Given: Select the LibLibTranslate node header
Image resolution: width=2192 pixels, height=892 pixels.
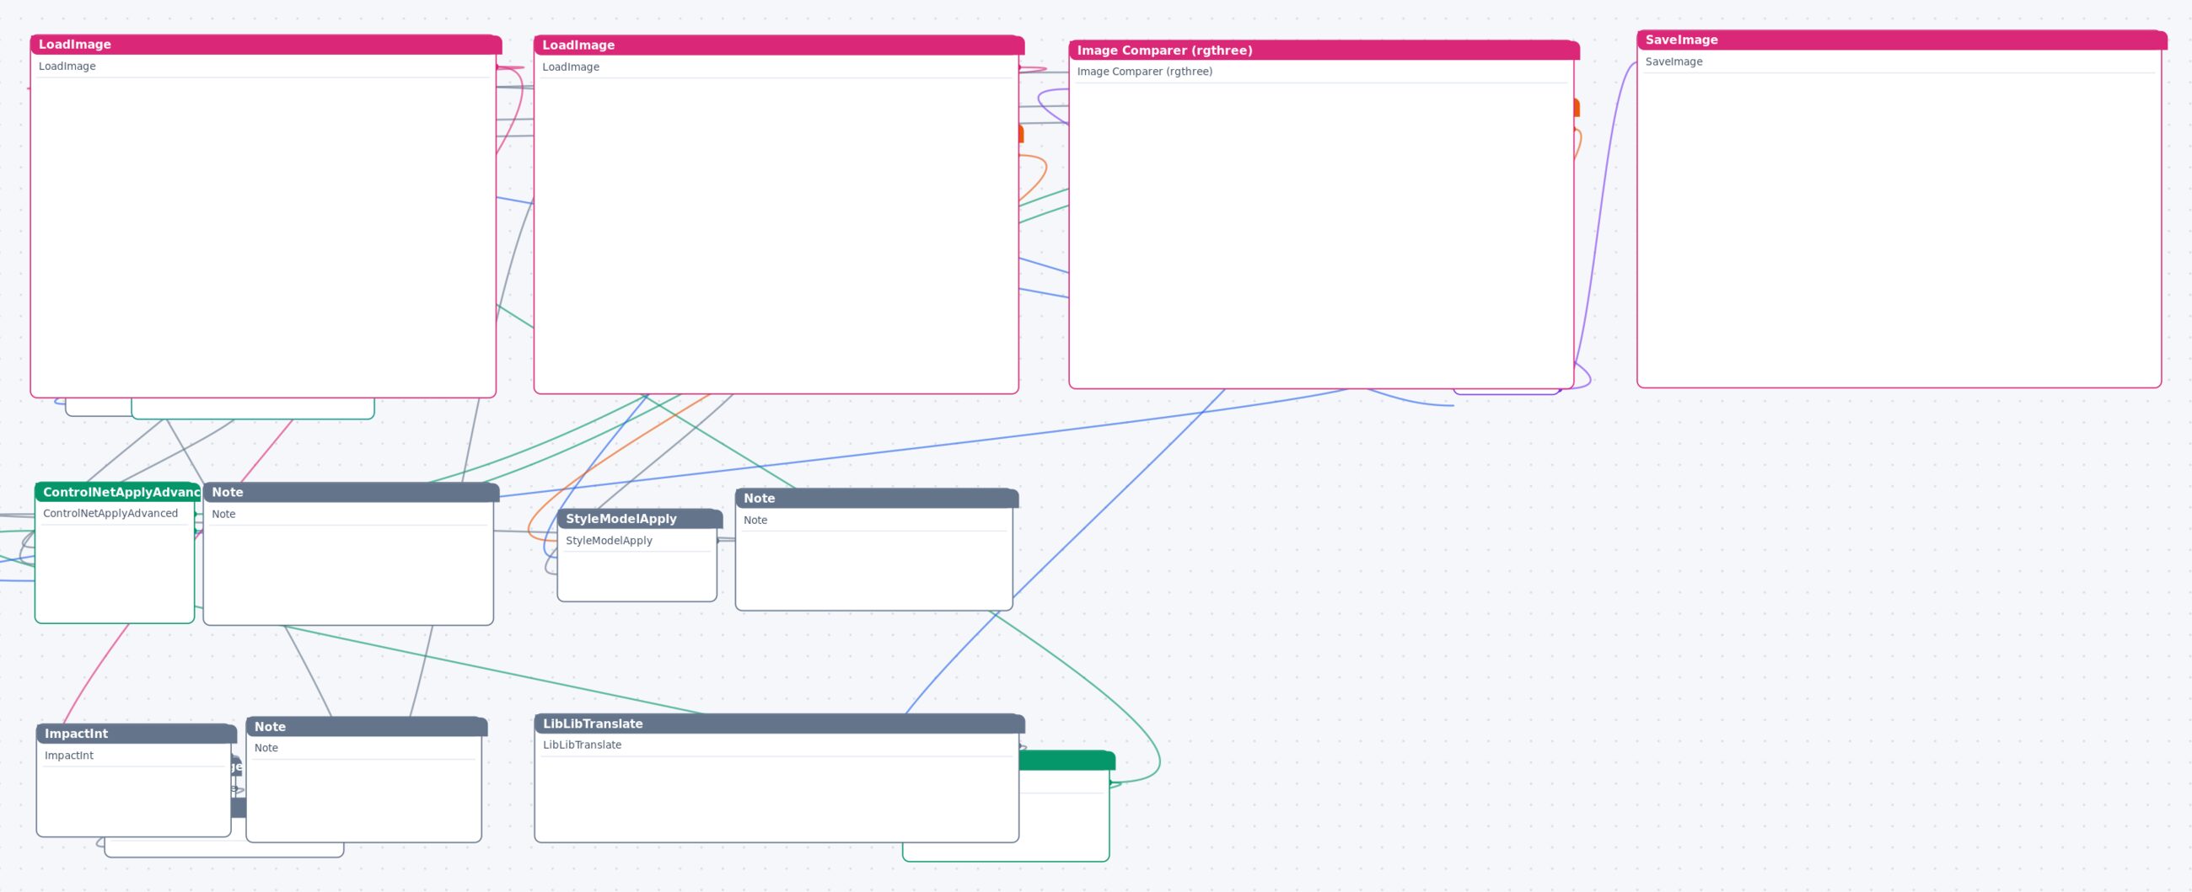Looking at the screenshot, I should coord(780,724).
